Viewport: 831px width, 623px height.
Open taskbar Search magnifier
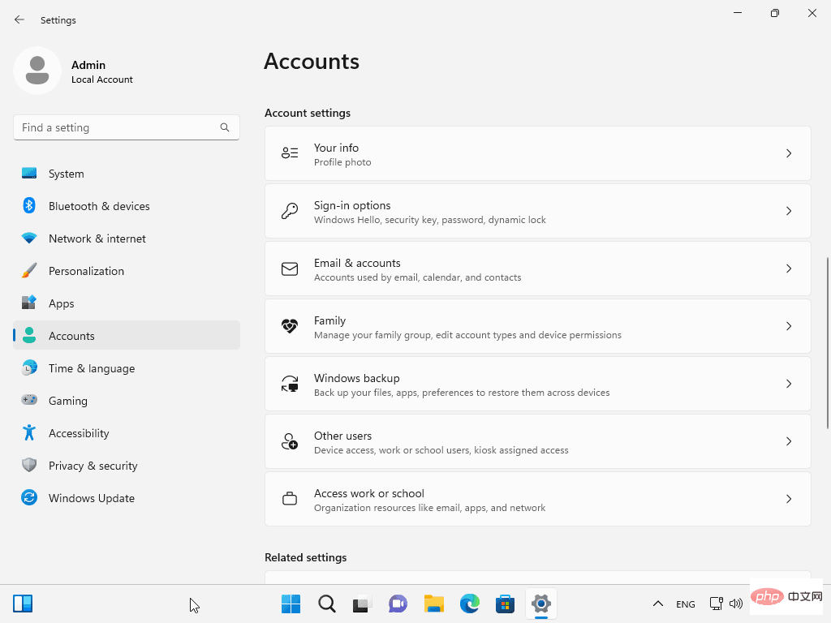pyautogui.click(x=327, y=604)
